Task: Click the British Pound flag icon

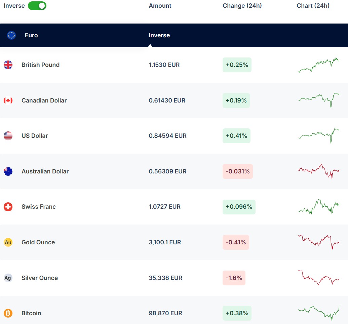Action: click(8, 65)
